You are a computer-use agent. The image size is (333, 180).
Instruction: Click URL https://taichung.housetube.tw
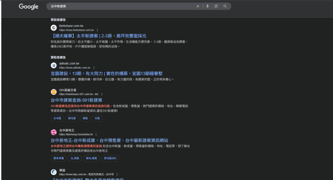[x=76, y=134]
